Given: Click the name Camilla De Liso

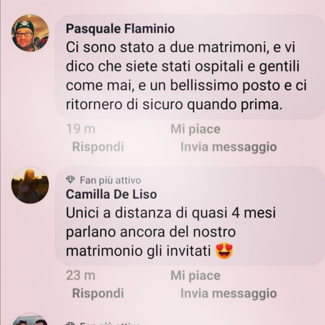Looking at the screenshot, I should point(111,194).
